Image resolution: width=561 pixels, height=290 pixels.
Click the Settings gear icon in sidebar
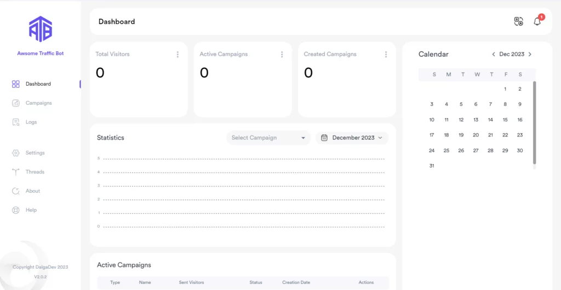tap(16, 153)
